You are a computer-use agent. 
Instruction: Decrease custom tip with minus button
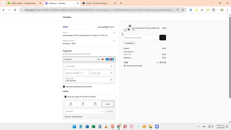[x=99, y=111]
